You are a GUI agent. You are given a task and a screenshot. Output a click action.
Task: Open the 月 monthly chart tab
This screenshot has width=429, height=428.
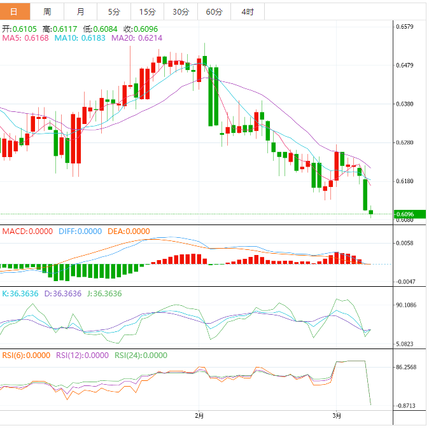click(80, 12)
